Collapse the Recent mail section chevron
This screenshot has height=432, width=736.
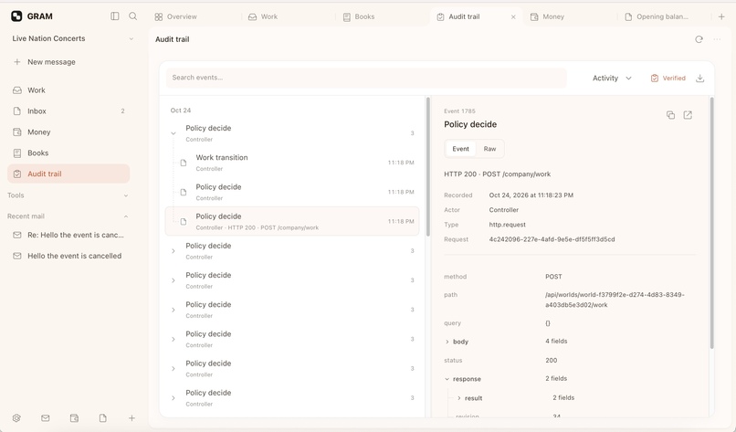click(126, 216)
